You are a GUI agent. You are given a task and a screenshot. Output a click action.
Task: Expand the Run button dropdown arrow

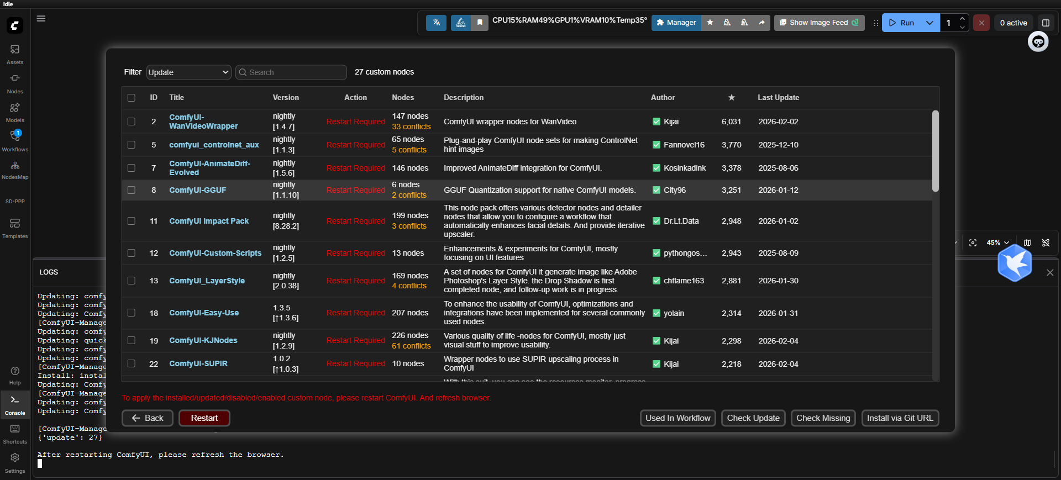coord(929,23)
